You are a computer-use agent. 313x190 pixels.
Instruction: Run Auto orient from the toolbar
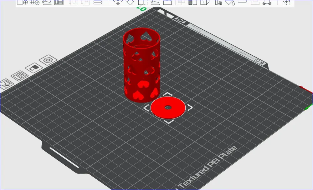pyautogui.click(x=47, y=2)
